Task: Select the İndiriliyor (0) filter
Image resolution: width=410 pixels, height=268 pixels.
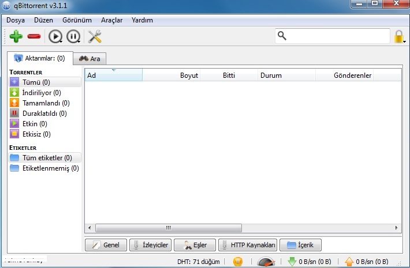Action: click(x=40, y=93)
